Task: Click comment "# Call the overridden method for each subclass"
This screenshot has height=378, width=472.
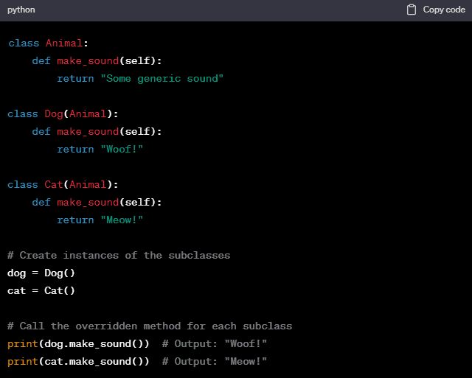Action: pyautogui.click(x=150, y=326)
